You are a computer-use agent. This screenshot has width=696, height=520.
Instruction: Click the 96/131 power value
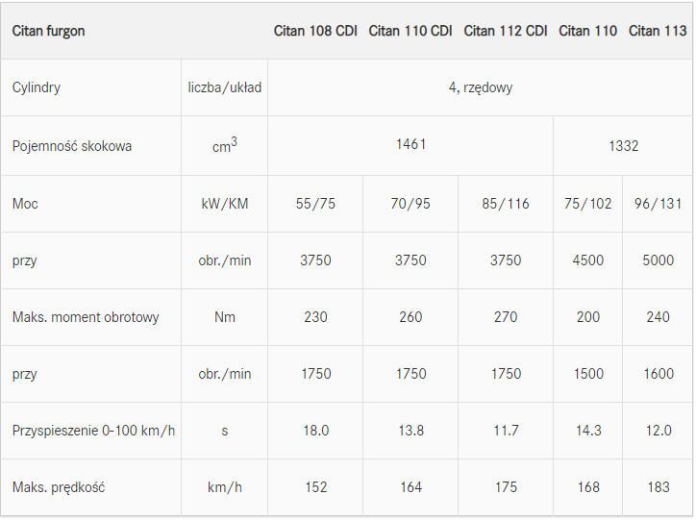[x=658, y=203]
